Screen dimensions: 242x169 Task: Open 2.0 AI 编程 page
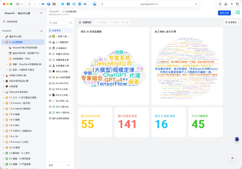coord(14,148)
